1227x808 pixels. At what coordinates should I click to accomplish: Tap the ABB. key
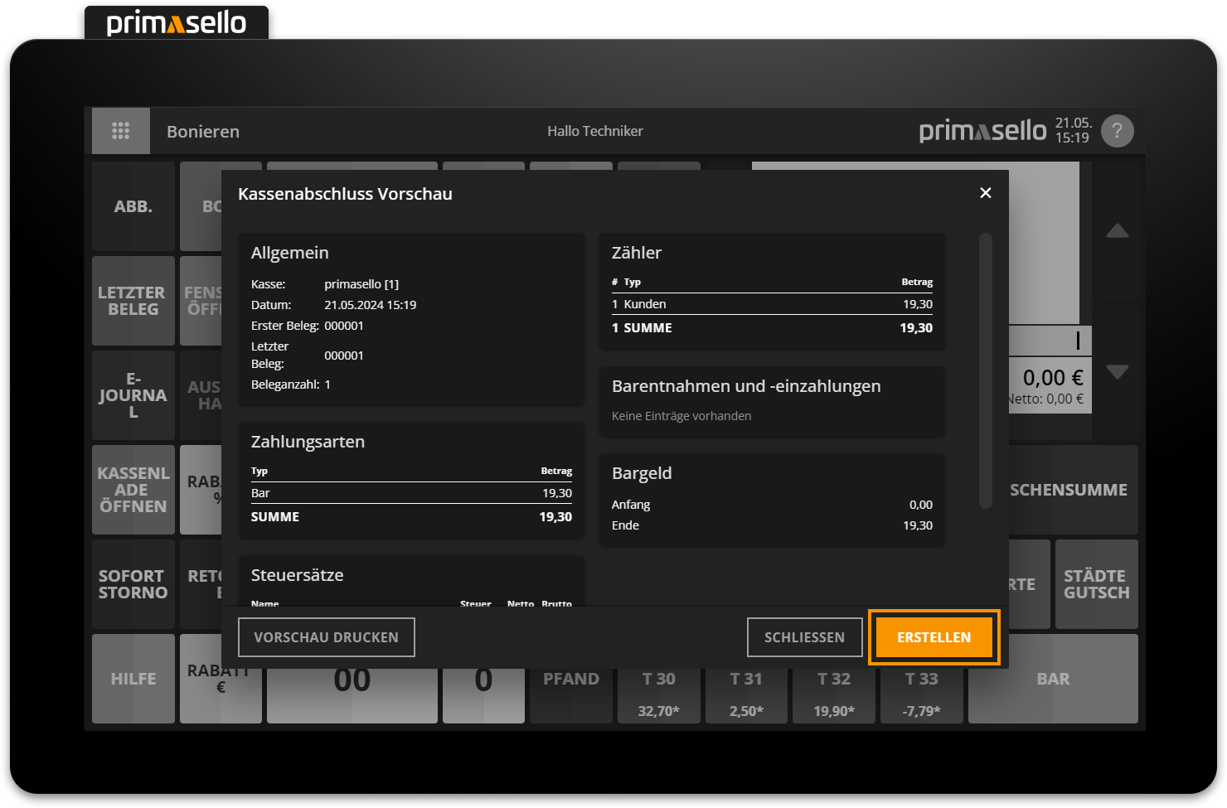pos(133,206)
